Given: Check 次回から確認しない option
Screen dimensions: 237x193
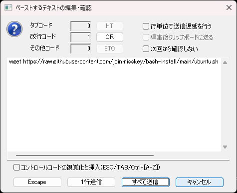Looking at the screenshot, I should click(x=170, y=49).
